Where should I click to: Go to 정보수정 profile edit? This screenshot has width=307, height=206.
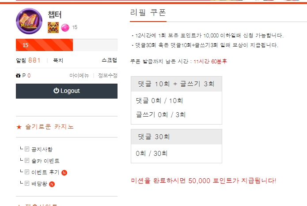point(108,76)
